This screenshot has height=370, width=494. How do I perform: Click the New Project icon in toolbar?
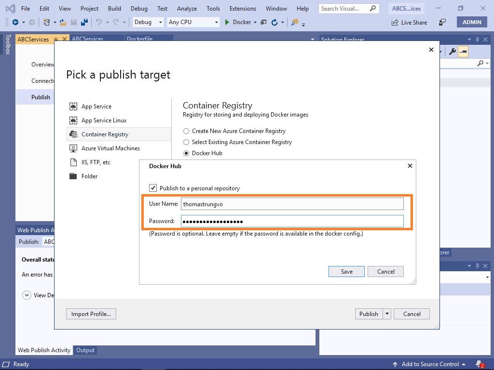47,22
